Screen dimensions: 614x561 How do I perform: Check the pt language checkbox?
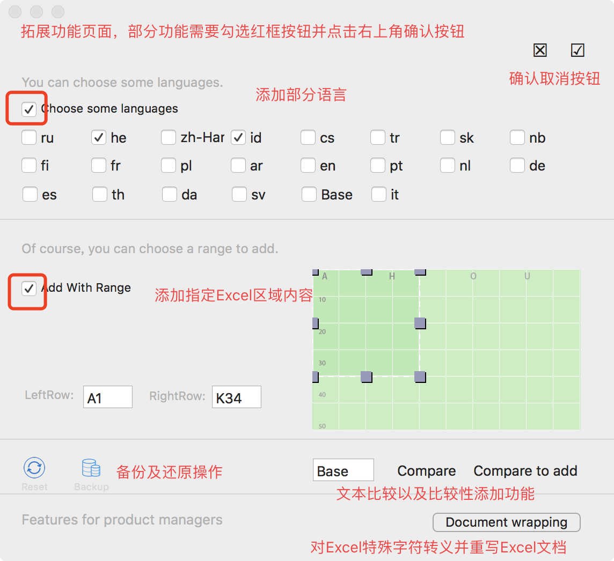point(377,165)
